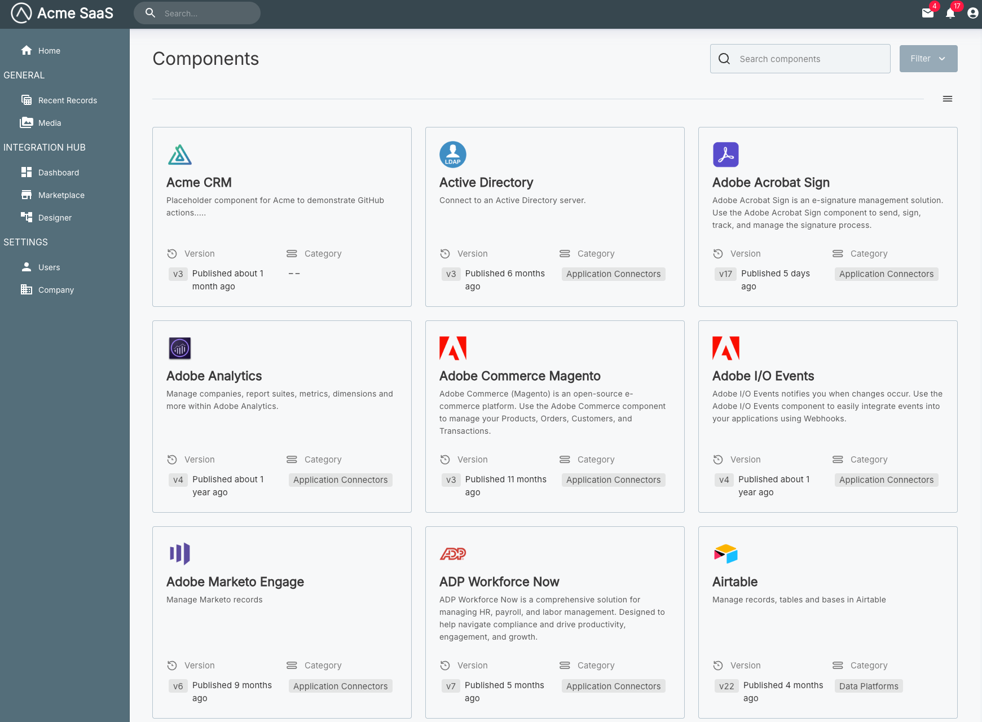Toggle the Data Platforms tag on Airtable
Screen dimensions: 982x722
coord(868,686)
